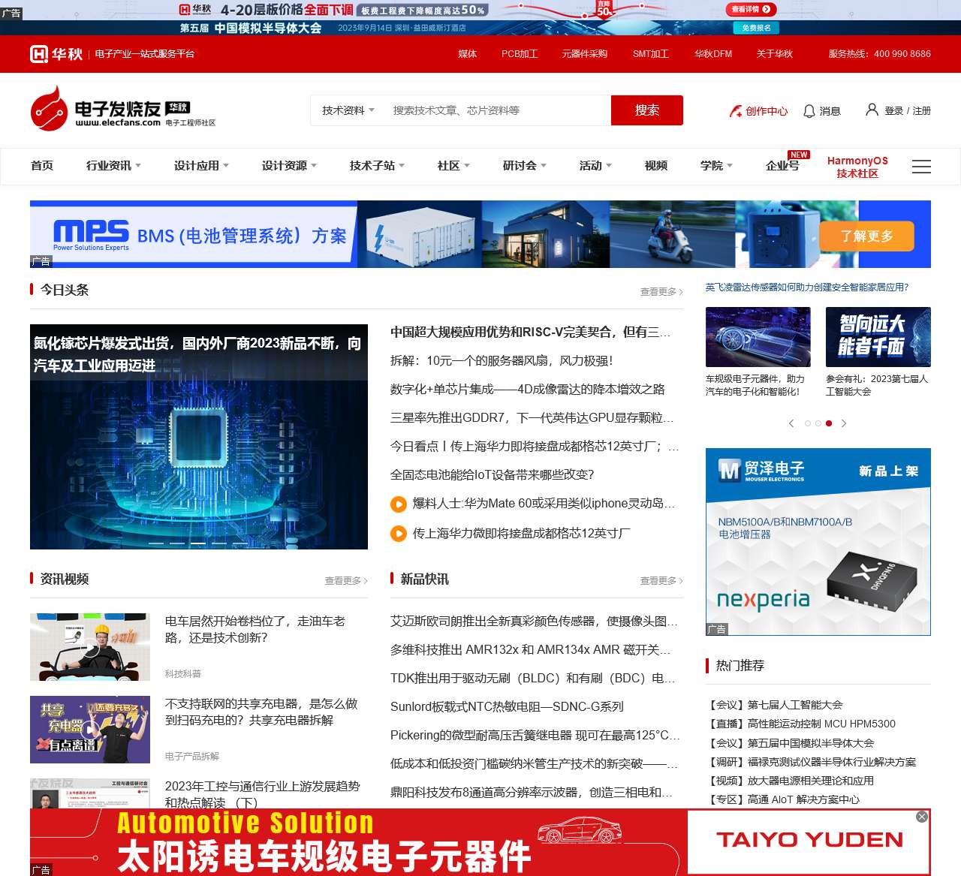Close the TAIYO YUDEN bottom ad
This screenshot has height=876, width=961.
point(922,817)
